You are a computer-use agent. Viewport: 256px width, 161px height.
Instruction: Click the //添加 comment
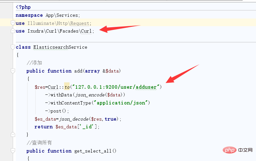click(x=34, y=63)
